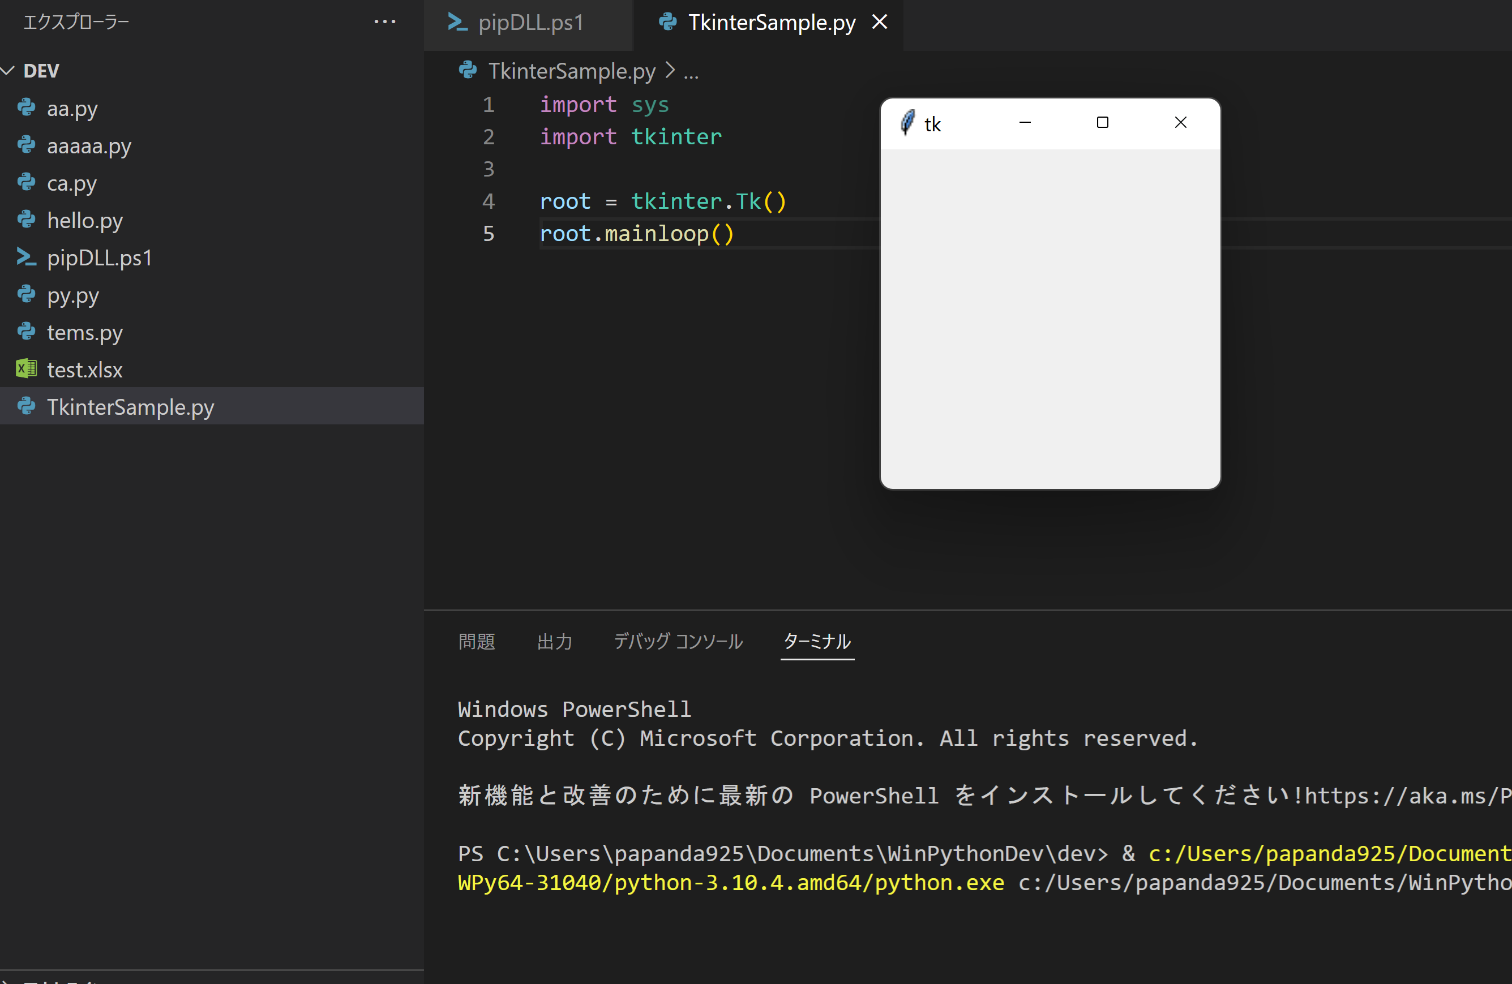Click the python.exe path in terminal
Screen dimensions: 1512x984
pos(731,882)
